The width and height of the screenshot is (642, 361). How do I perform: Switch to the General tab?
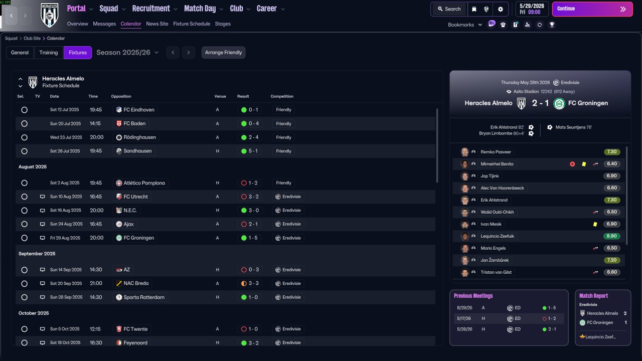(x=20, y=53)
